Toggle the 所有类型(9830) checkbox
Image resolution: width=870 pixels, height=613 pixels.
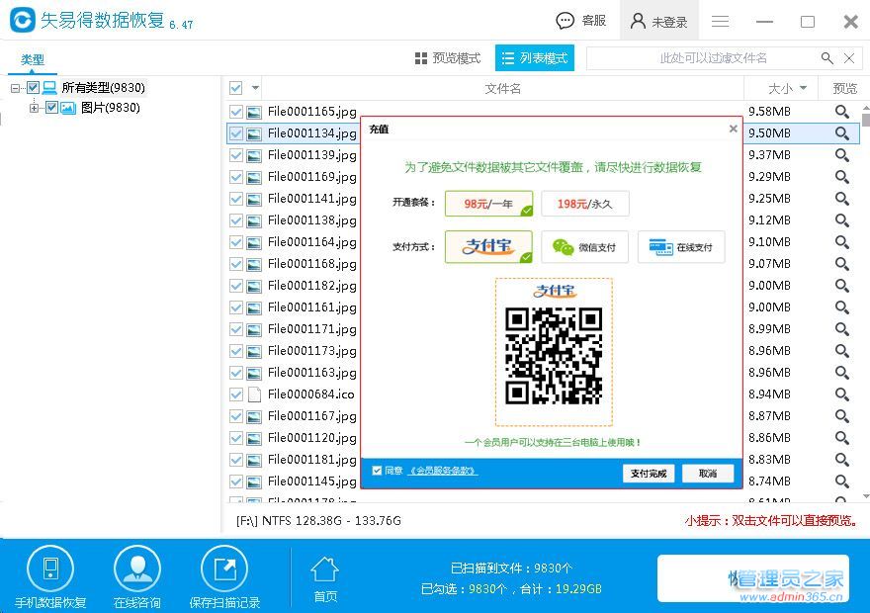33,88
